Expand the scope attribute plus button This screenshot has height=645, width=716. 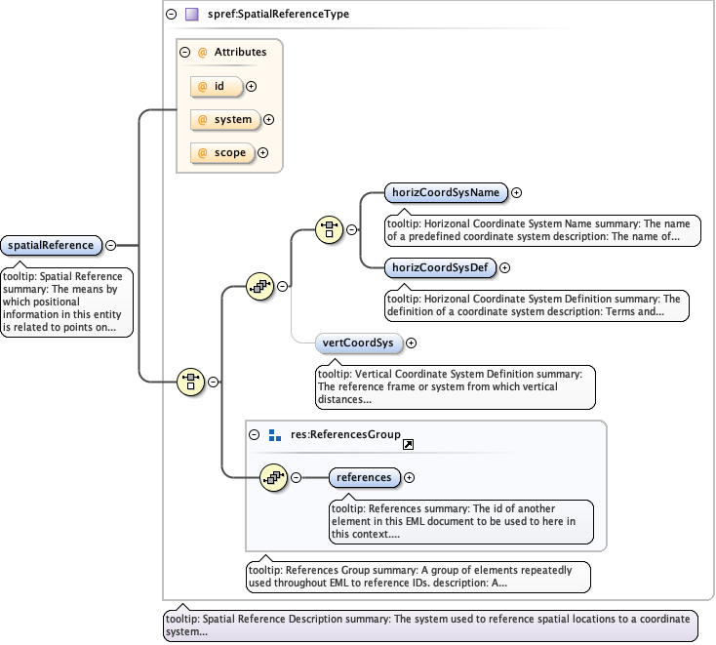(x=262, y=153)
